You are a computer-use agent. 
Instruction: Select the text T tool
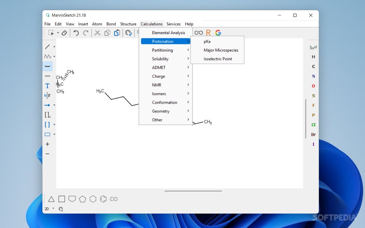pyautogui.click(x=48, y=86)
